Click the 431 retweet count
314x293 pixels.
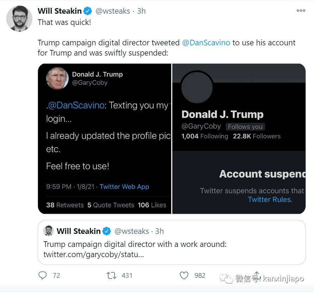coord(127,275)
